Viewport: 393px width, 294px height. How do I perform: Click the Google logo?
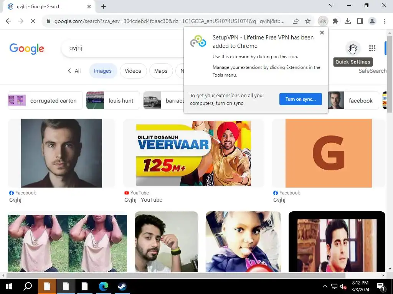[x=27, y=49]
